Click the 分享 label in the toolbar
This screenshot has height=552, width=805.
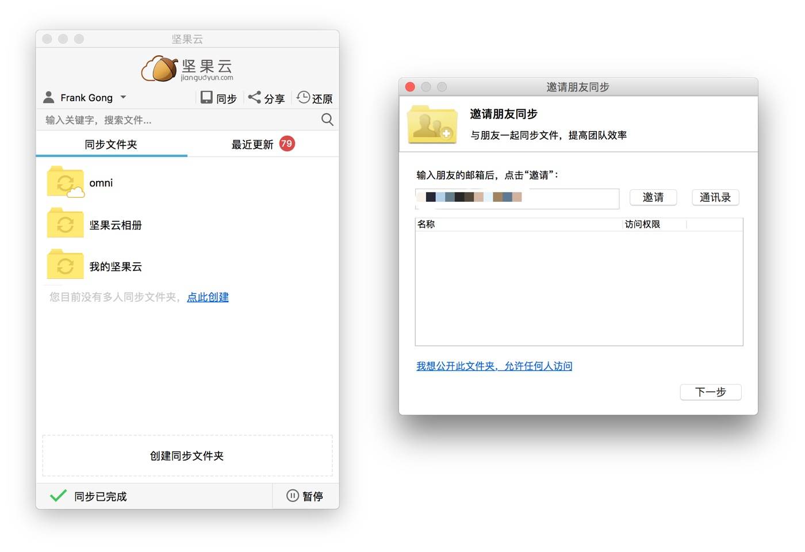coord(274,99)
